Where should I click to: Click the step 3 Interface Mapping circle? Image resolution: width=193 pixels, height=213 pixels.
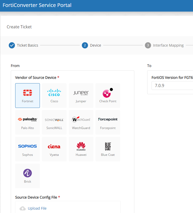tap(148, 45)
